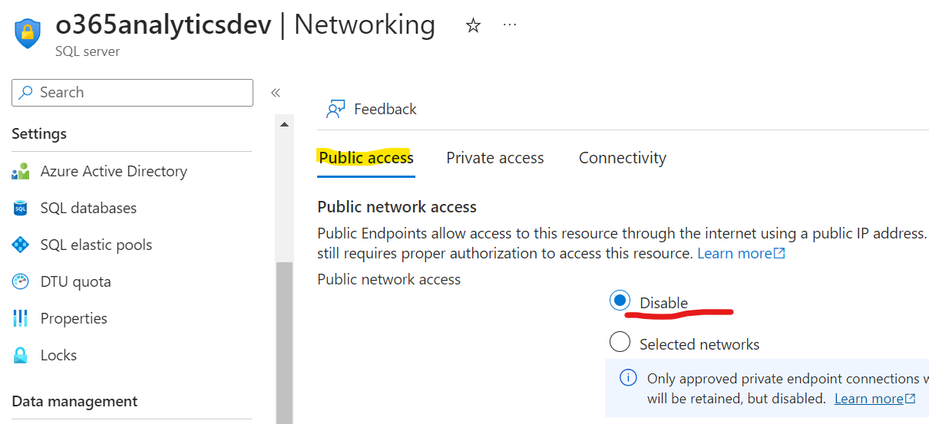Click the SQL databases icon
This screenshot has width=929, height=424.
point(21,209)
